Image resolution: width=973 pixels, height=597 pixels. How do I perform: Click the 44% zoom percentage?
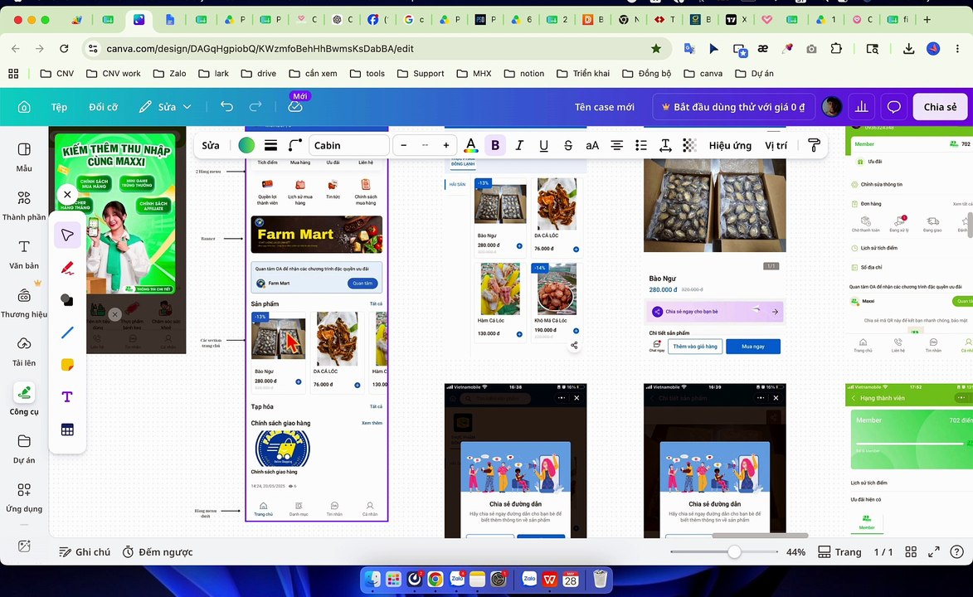(795, 551)
